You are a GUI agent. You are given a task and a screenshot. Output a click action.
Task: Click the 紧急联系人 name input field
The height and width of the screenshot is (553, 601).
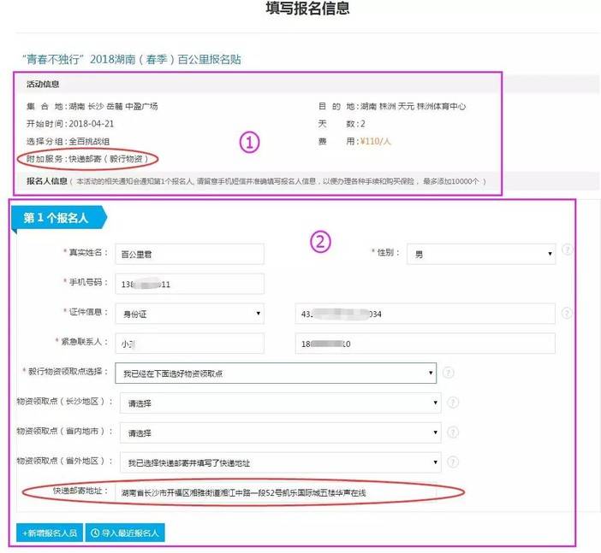coord(189,343)
